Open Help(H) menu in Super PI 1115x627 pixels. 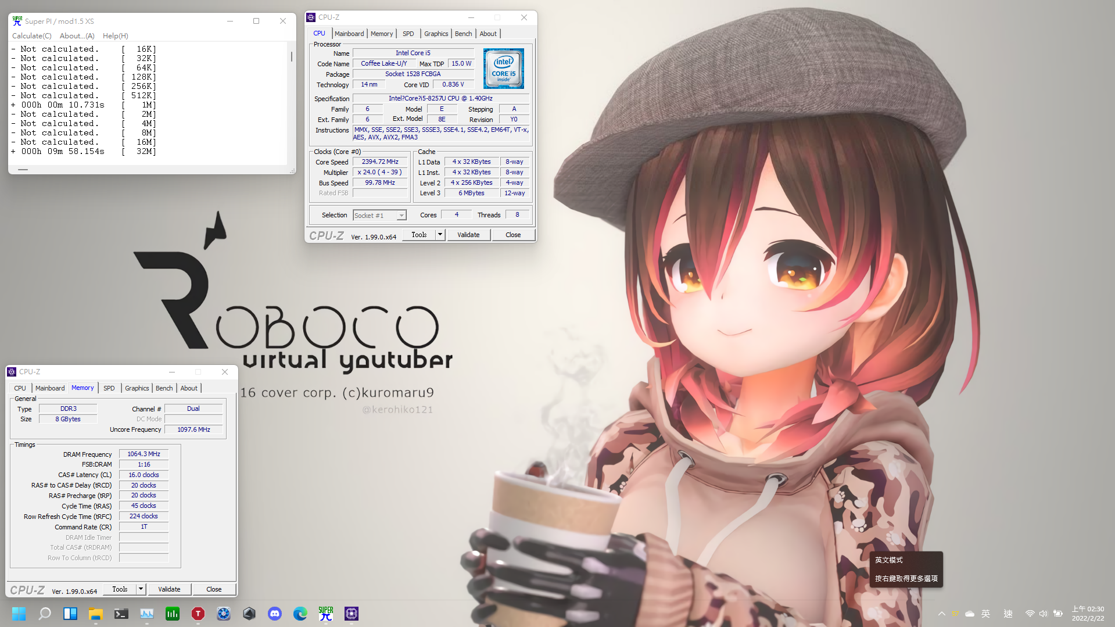116,36
